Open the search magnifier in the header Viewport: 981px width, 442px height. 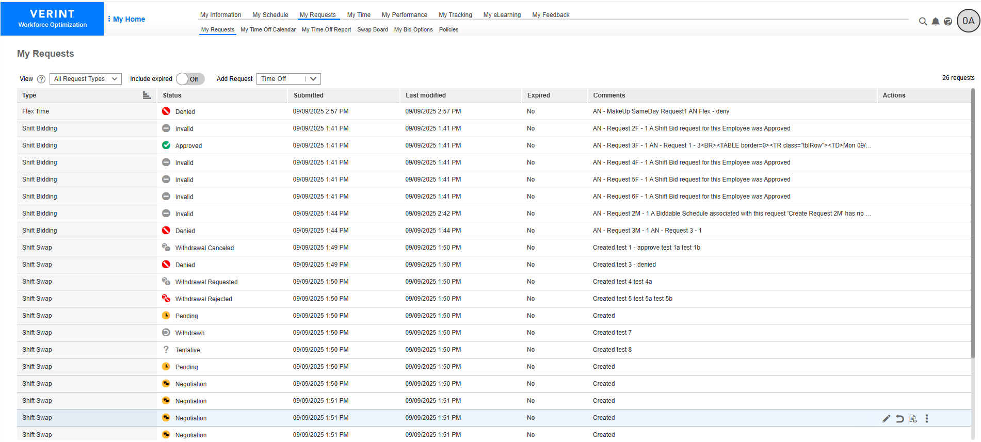[923, 21]
